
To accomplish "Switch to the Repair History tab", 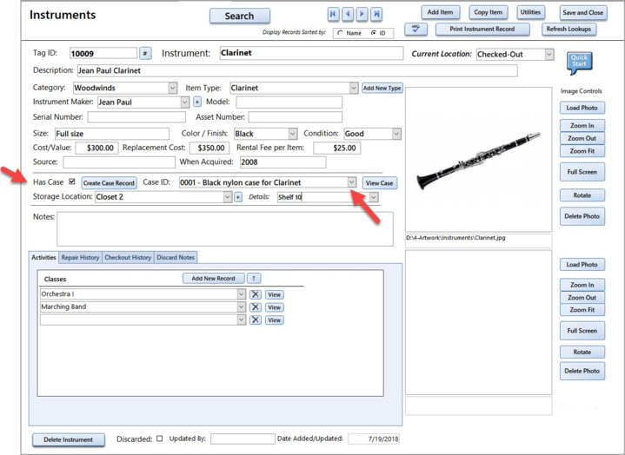I will (x=80, y=258).
